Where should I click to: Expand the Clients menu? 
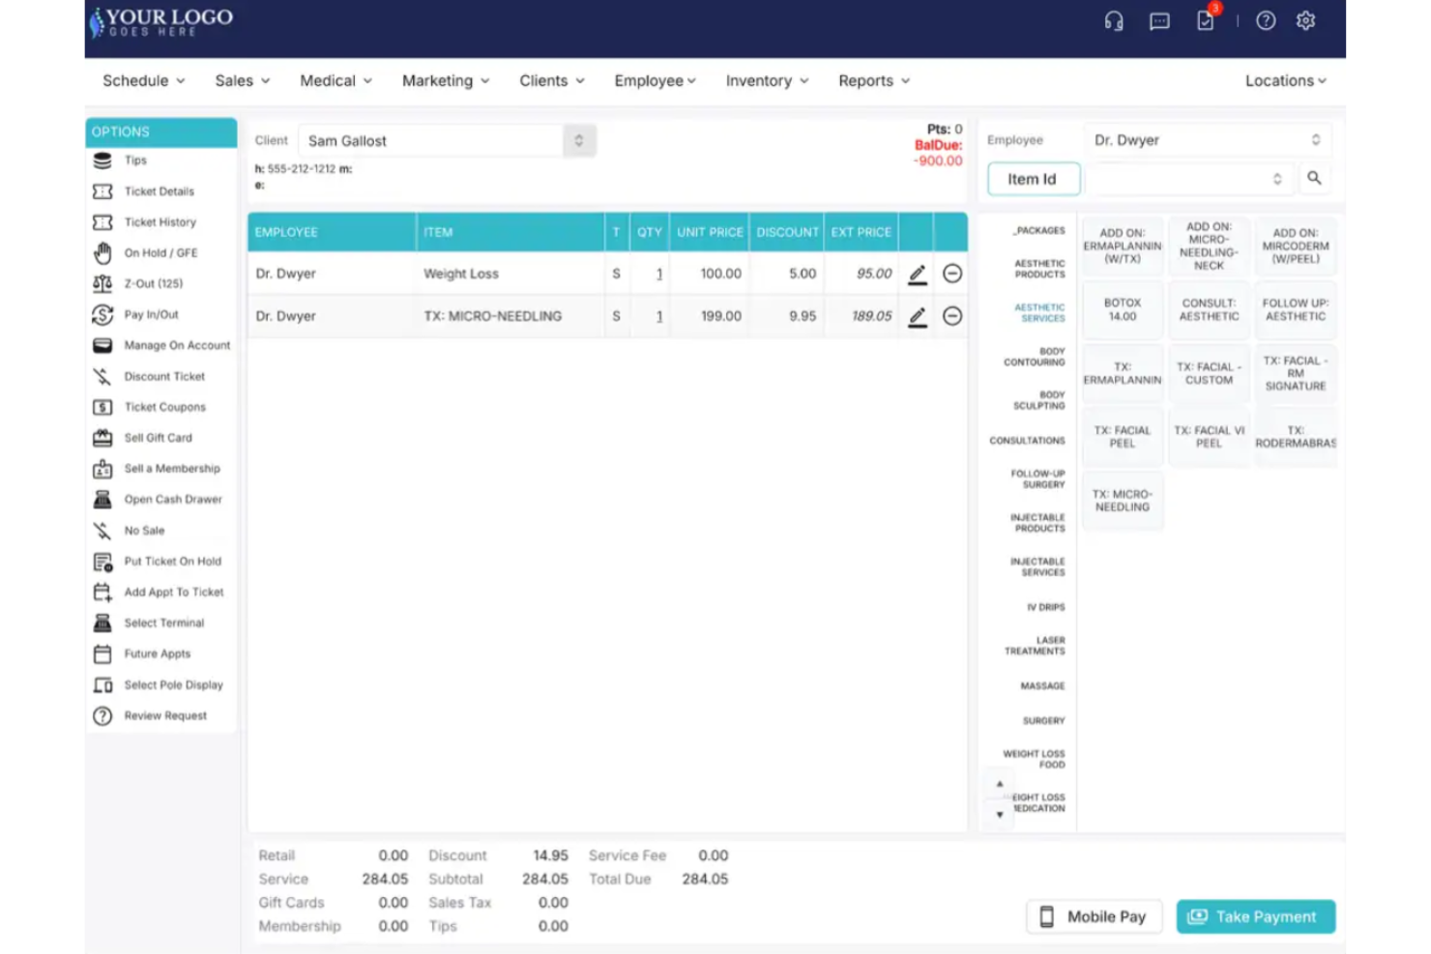[552, 81]
